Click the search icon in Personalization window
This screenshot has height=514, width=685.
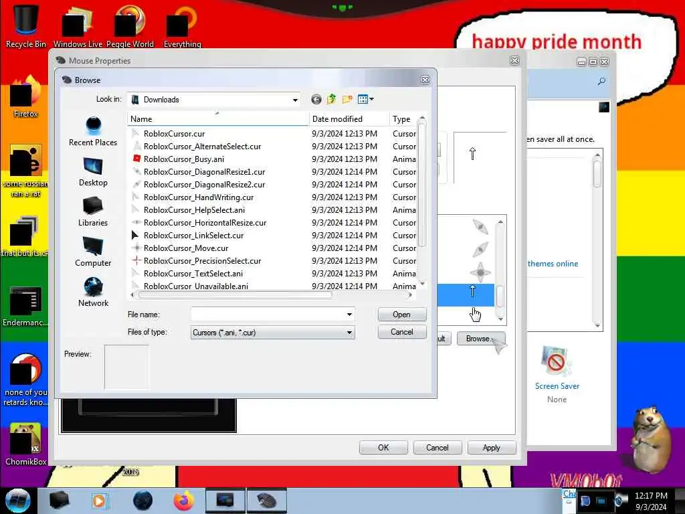pyautogui.click(x=601, y=81)
